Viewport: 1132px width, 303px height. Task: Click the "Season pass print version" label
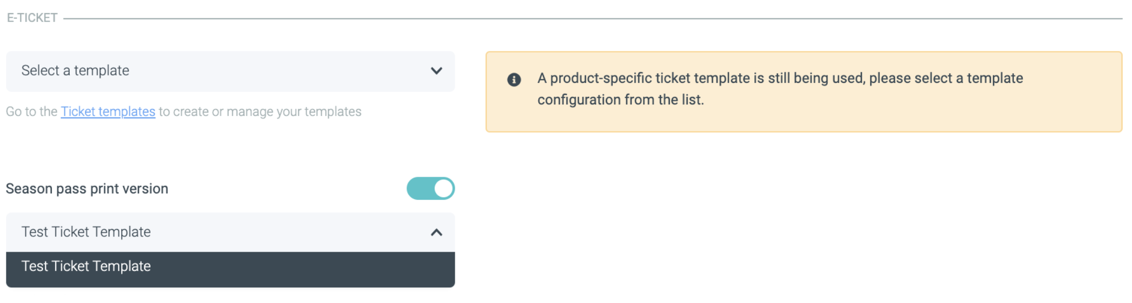pyautogui.click(x=87, y=189)
